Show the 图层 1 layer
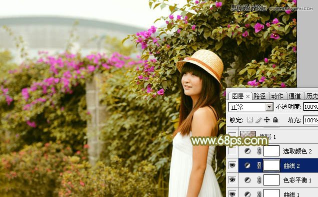 pos(232,135)
